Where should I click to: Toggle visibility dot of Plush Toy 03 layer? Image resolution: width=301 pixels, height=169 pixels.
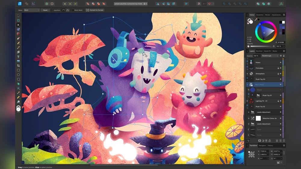click(x=281, y=79)
